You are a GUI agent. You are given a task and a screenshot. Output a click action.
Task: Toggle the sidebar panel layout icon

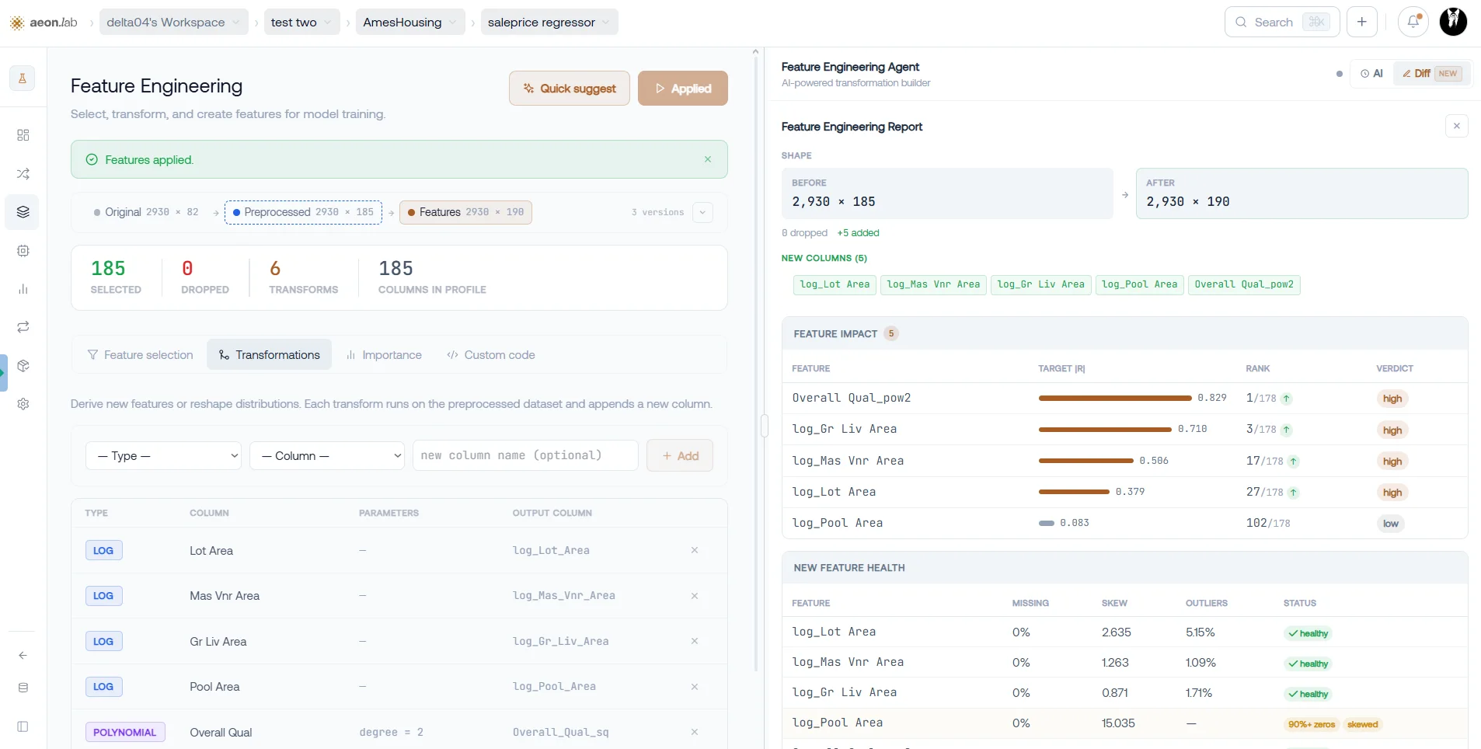click(23, 726)
